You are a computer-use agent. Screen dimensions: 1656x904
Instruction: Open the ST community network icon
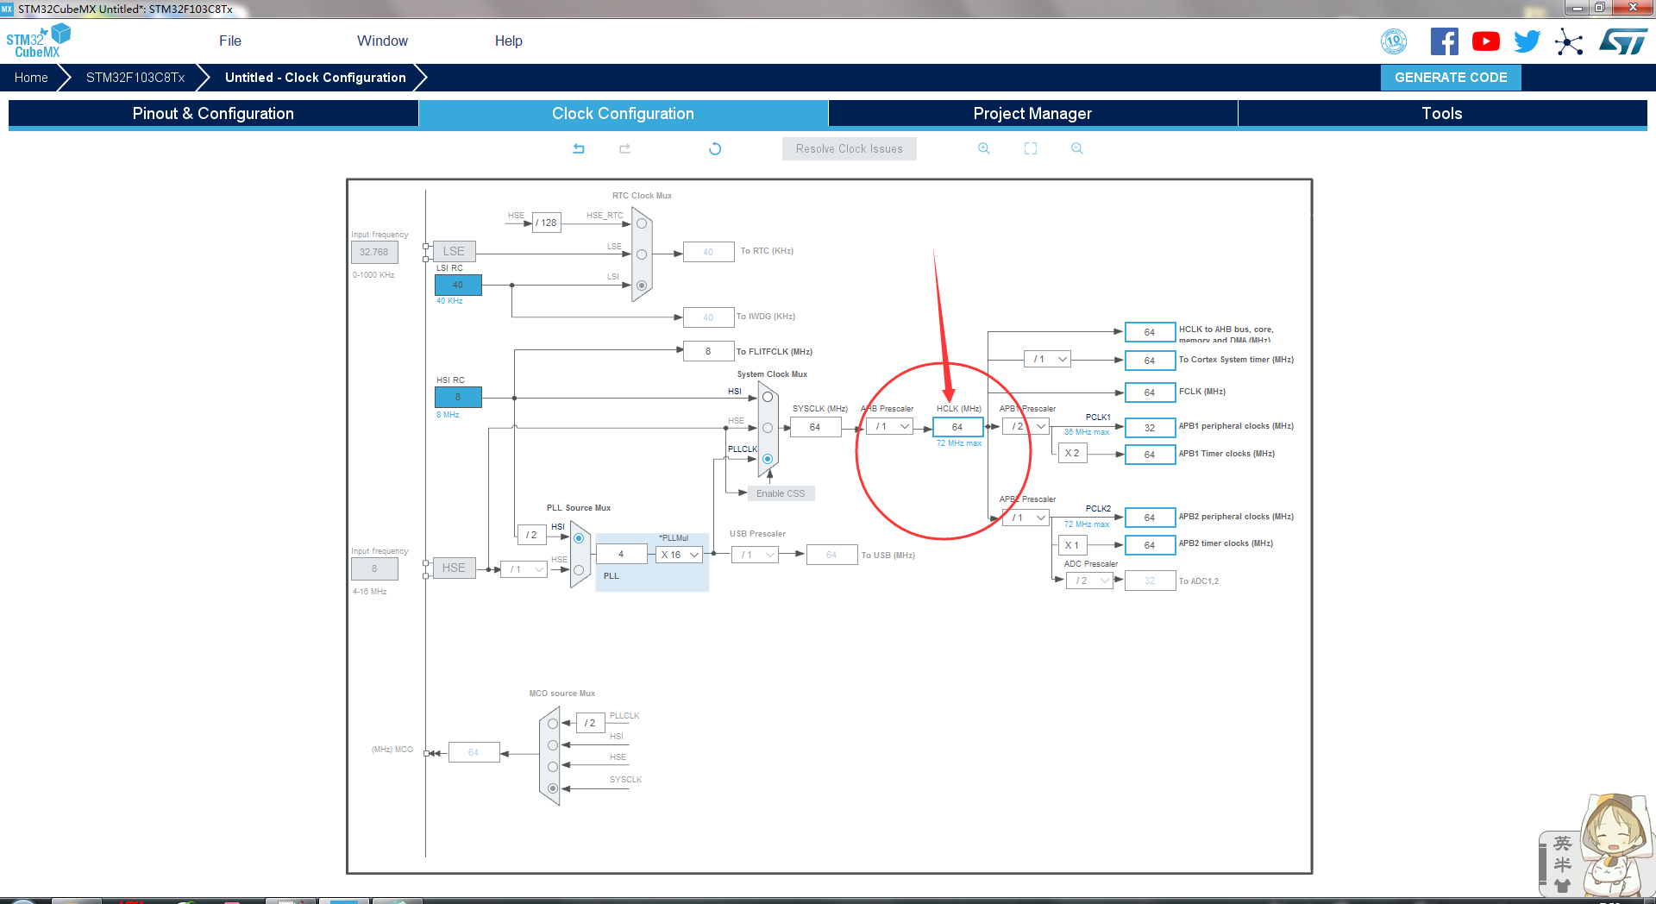click(x=1569, y=41)
